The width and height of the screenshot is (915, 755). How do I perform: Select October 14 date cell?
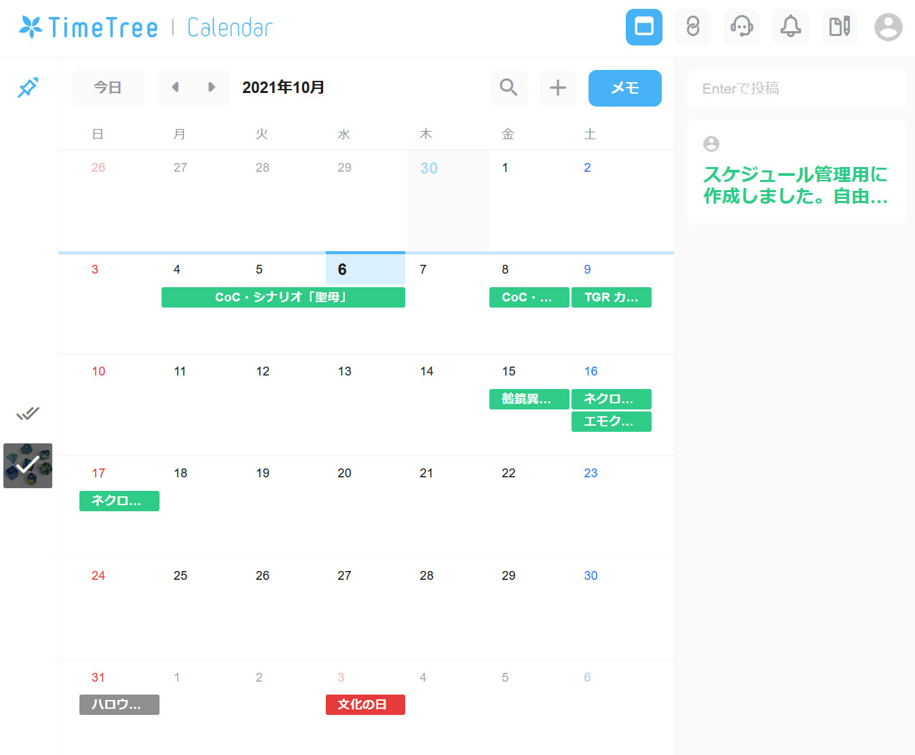click(448, 405)
